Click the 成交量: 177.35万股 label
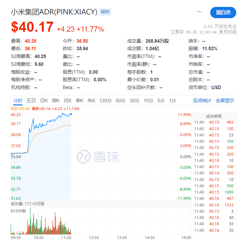Viewport: 240px width, 244px height. pos(28,204)
